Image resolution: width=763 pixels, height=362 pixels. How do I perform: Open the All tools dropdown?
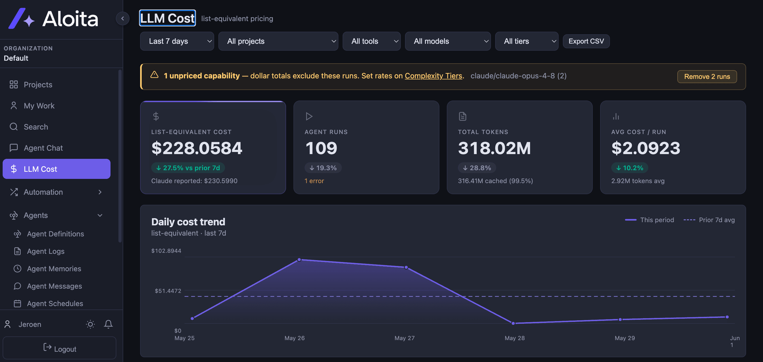click(x=371, y=41)
